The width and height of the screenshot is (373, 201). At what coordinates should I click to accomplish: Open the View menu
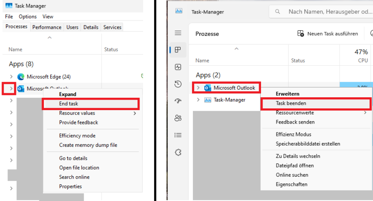(48, 17)
